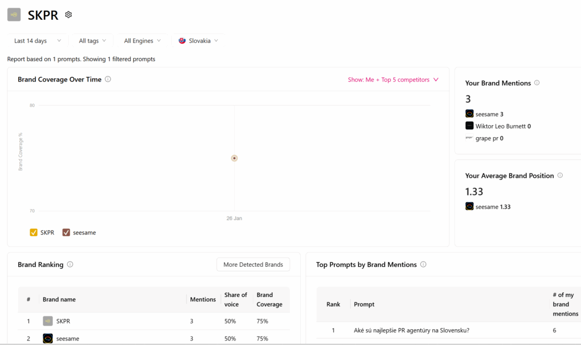Viewport: 581px width, 345px height.
Task: Click SKPR logo in Brand Ranking row
Action: pyautogui.click(x=48, y=321)
